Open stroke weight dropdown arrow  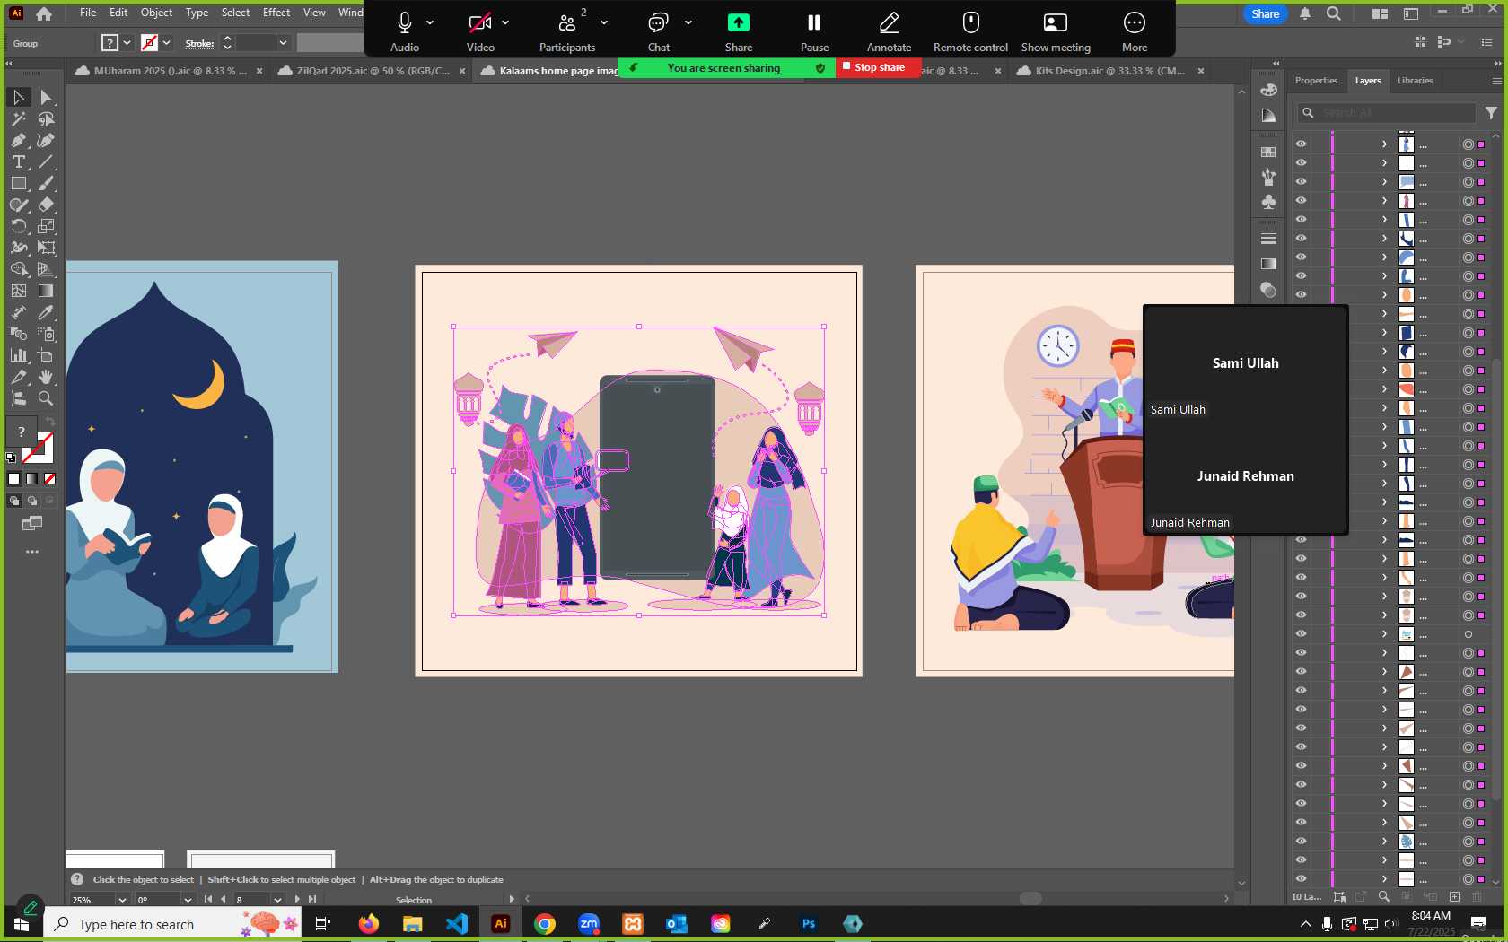pos(283,42)
